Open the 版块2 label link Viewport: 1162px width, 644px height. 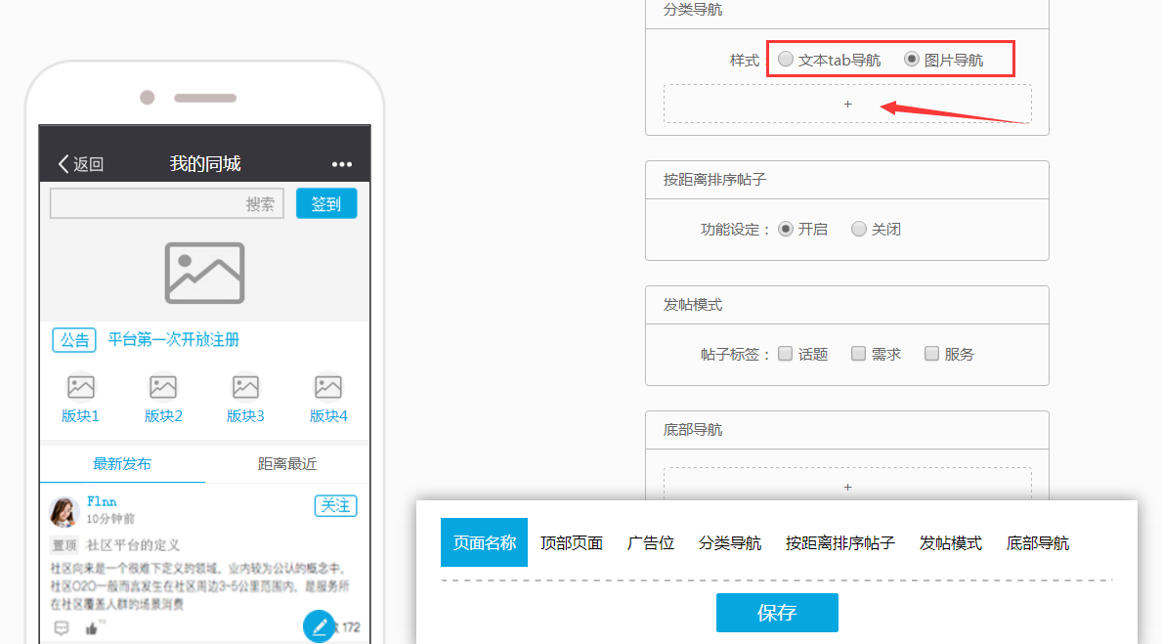(163, 415)
